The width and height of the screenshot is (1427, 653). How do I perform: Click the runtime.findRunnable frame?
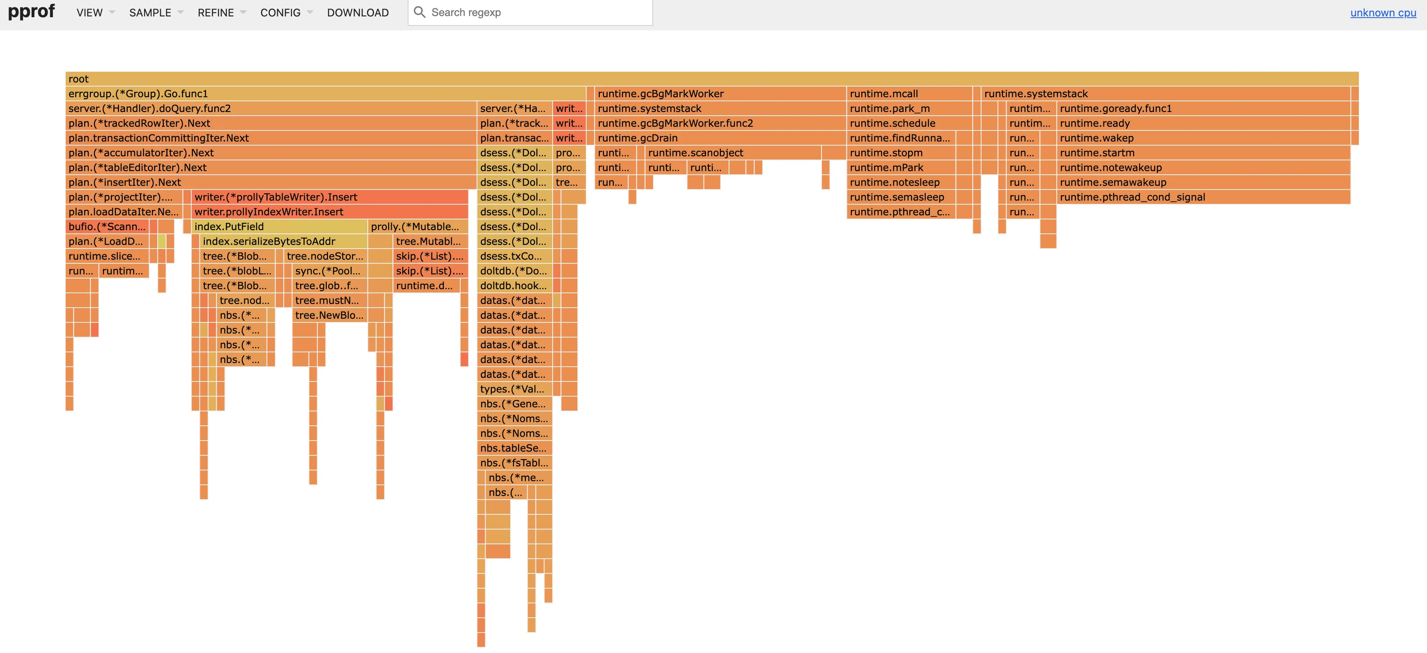pyautogui.click(x=900, y=138)
